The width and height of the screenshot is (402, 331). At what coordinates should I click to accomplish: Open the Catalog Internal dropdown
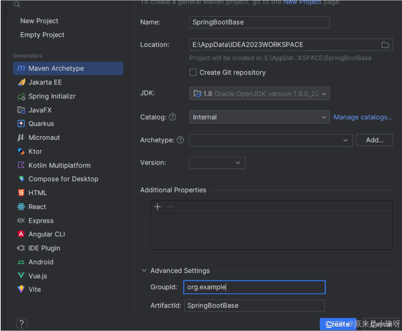[259, 117]
